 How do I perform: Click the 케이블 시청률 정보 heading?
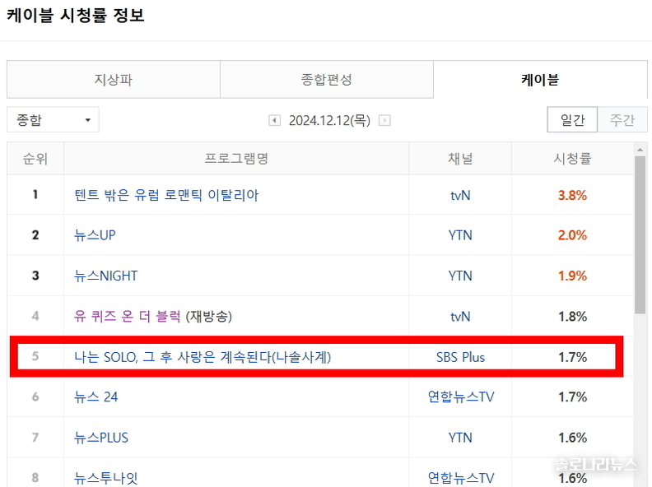point(76,16)
